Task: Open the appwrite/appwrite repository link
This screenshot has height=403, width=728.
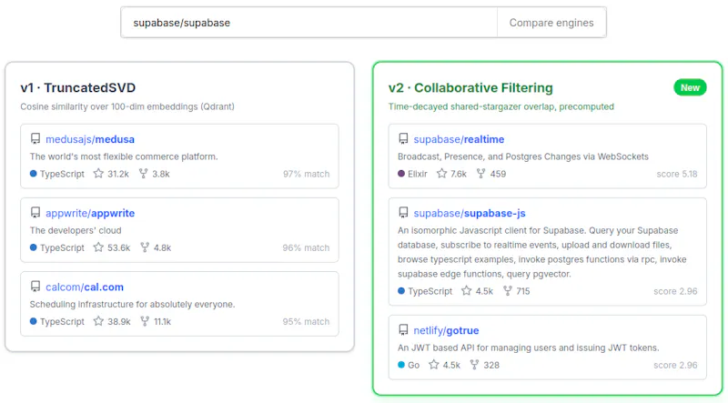Action: 90,213
